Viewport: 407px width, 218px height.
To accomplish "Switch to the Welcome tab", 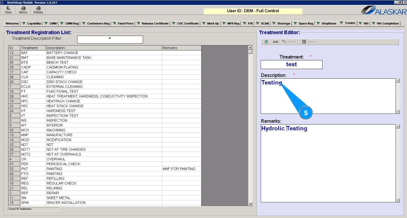I will (12, 24).
